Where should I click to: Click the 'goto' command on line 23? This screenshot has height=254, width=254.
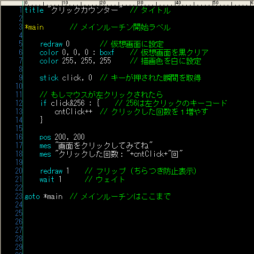[x=32, y=197]
